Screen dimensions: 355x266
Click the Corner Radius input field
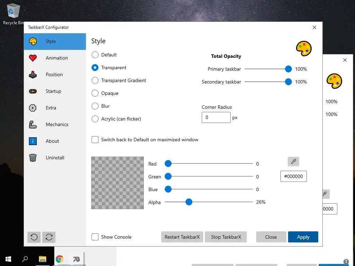click(216, 117)
